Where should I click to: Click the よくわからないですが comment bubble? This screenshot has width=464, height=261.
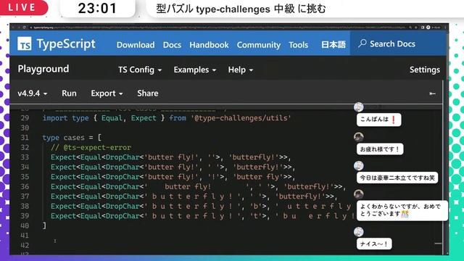[402, 210]
